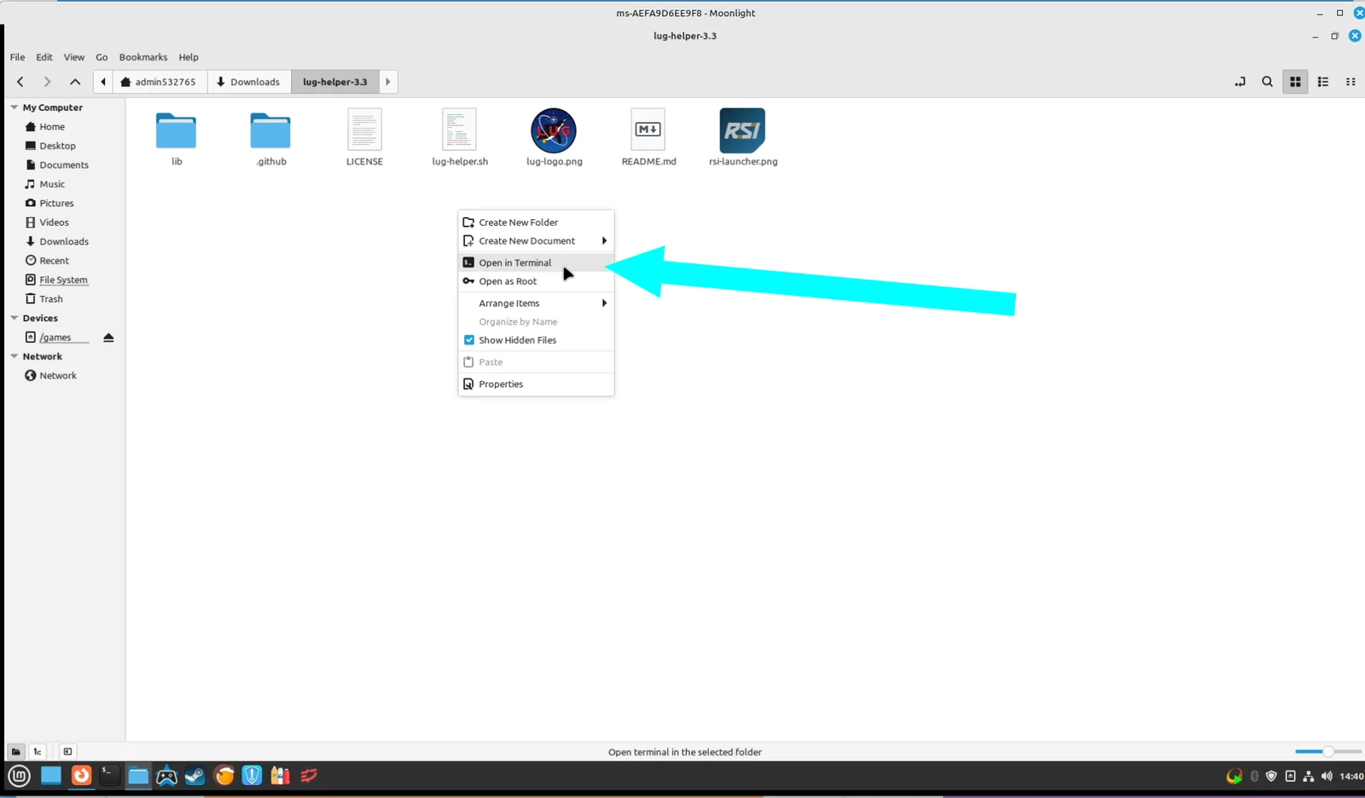Select the rsi-launcher.png image
Screen dimensions: 1365x798
pyautogui.click(x=743, y=137)
